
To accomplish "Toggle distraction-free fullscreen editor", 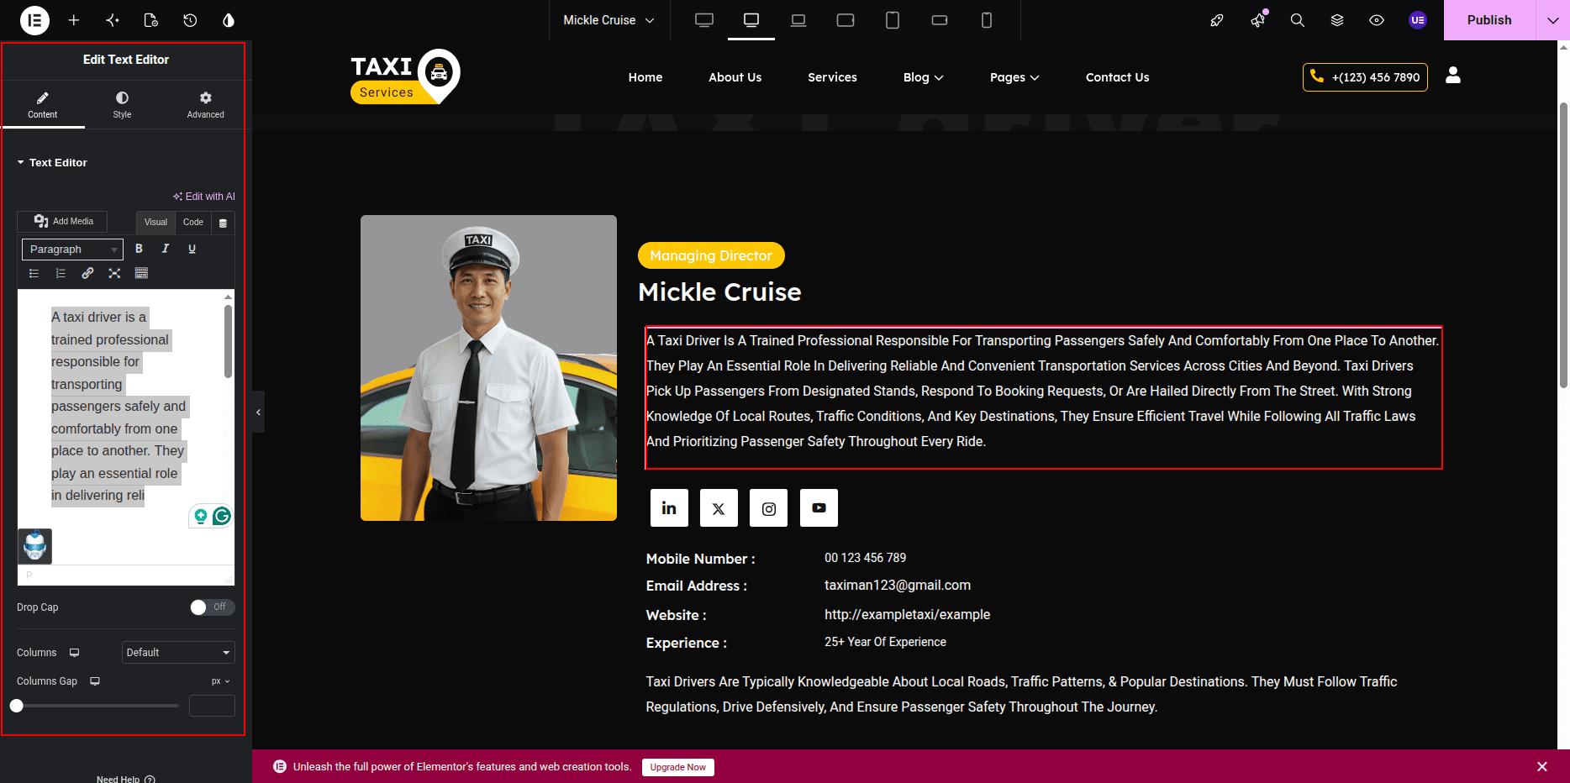I will click(114, 273).
